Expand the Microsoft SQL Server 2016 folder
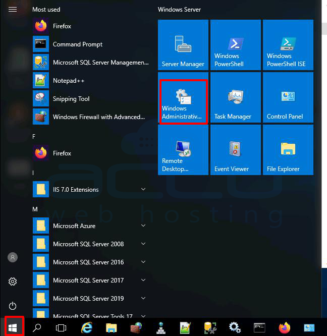 [x=91, y=262]
